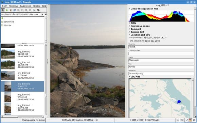Select the img_1301.cr2 thumbnail
This screenshot has width=197, height=123.
(x=8, y=65)
